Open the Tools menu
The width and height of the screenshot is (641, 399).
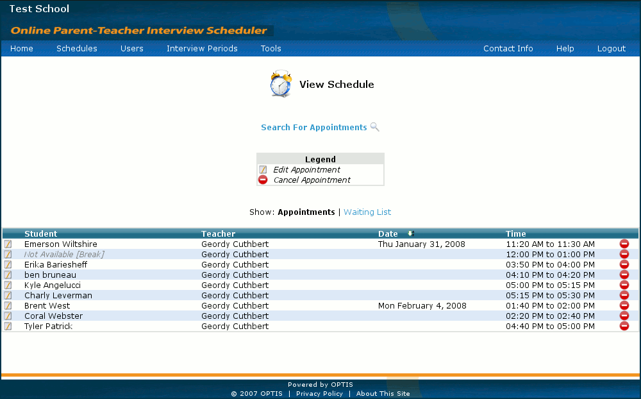[271, 49]
